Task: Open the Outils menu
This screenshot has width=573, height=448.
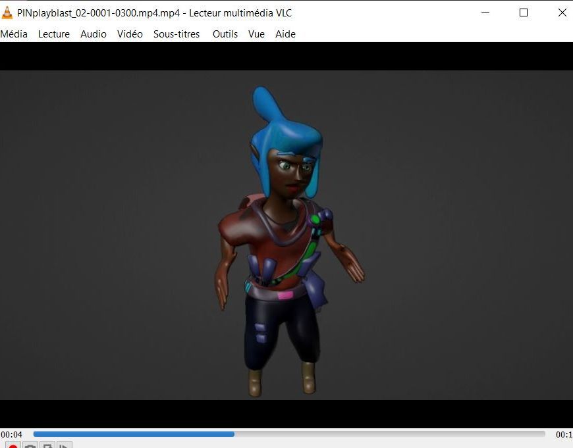Action: [225, 34]
